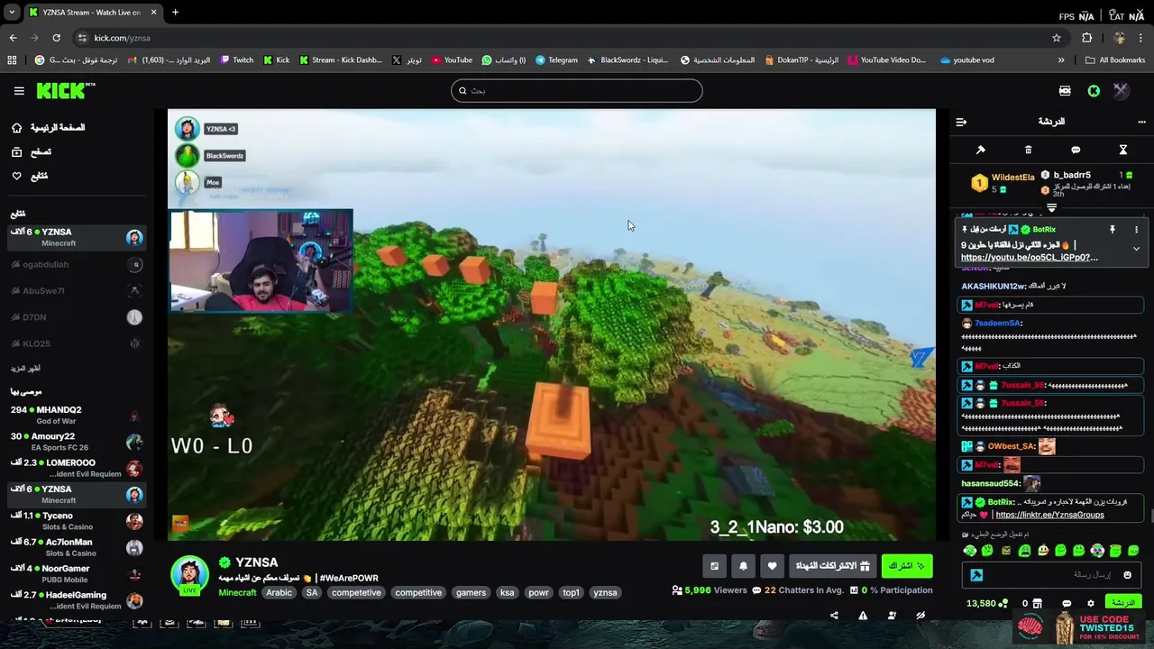1154x649 pixels.
Task: Select the Arabic tag
Action: (279, 593)
